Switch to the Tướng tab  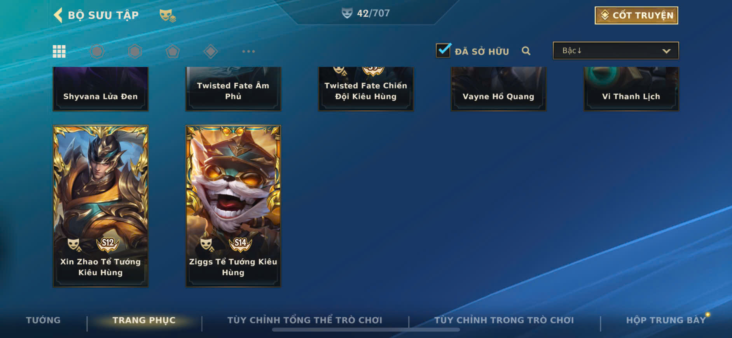coord(43,320)
